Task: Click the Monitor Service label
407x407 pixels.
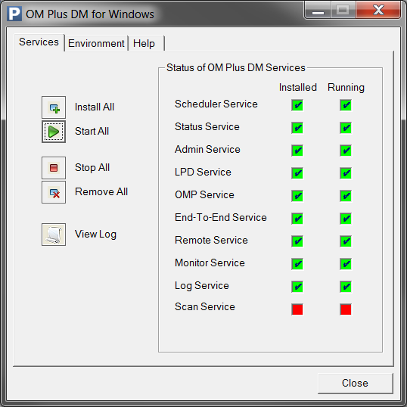Action: point(210,263)
